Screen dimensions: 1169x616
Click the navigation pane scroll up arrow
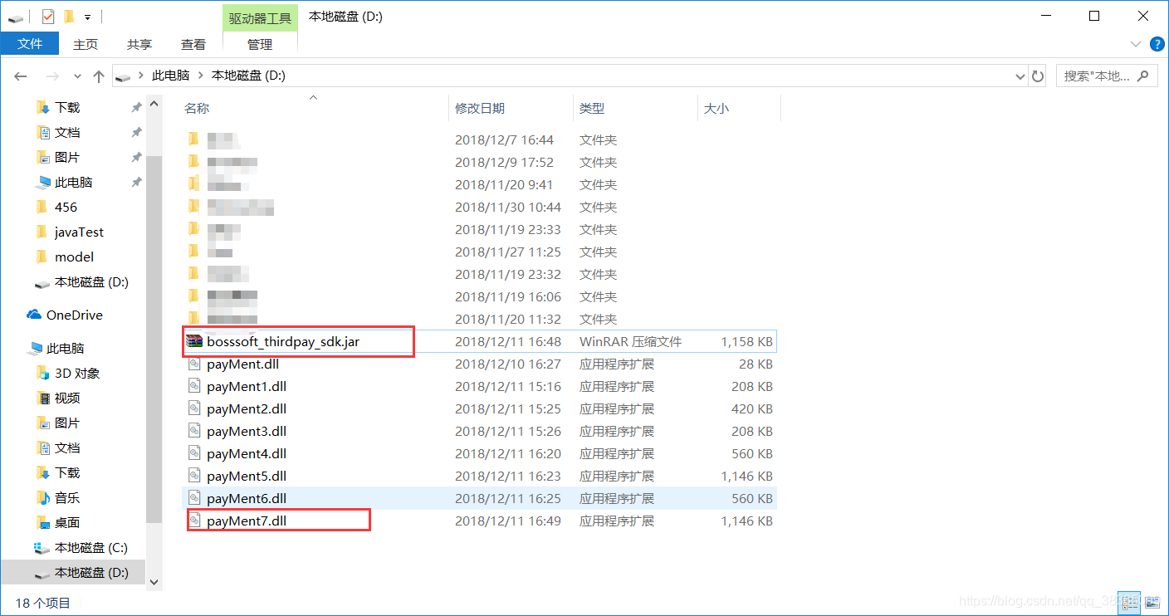(x=154, y=104)
